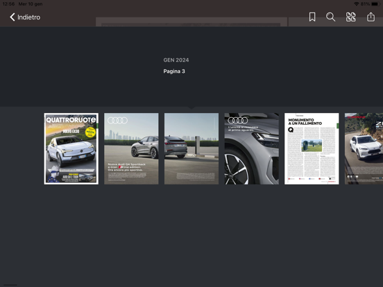Screen dimensions: 383x287
Task: Select the page 3 Audi rear view thumbnail
Action: coord(191,148)
